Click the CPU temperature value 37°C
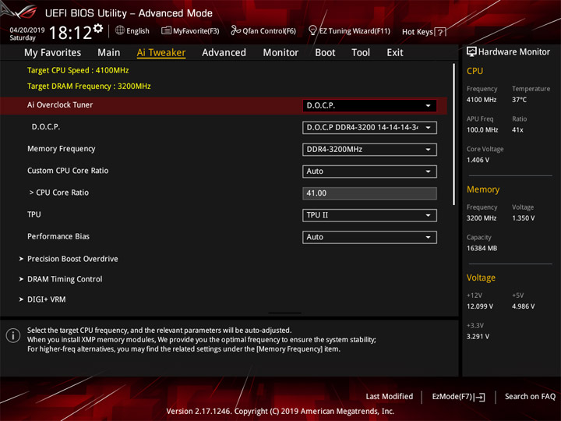This screenshot has width=561, height=421. [519, 100]
